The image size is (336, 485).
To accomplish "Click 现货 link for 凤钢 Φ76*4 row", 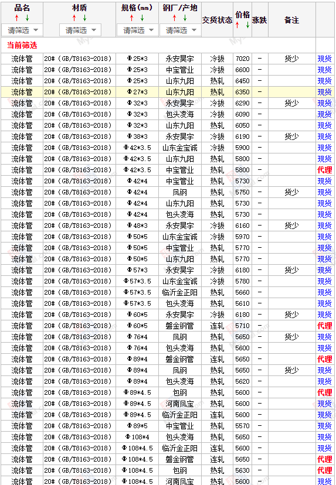I will pyautogui.click(x=324, y=337).
